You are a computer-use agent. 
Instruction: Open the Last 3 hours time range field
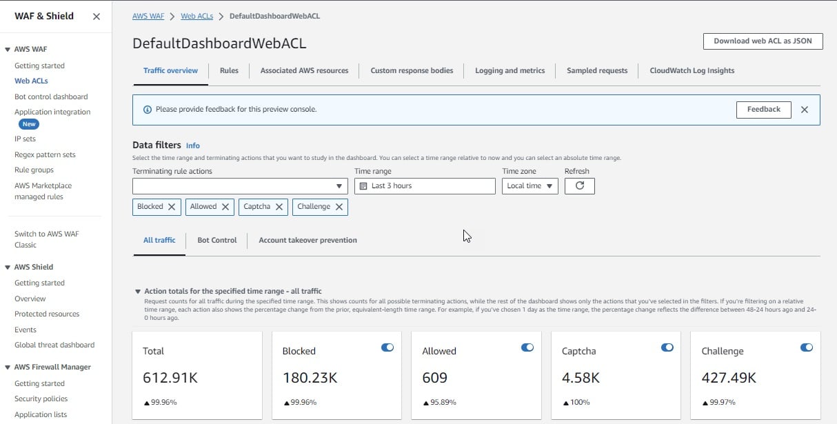425,186
